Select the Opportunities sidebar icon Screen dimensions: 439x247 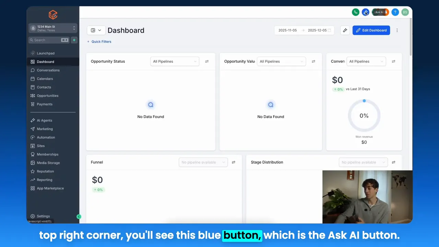[x=32, y=96]
